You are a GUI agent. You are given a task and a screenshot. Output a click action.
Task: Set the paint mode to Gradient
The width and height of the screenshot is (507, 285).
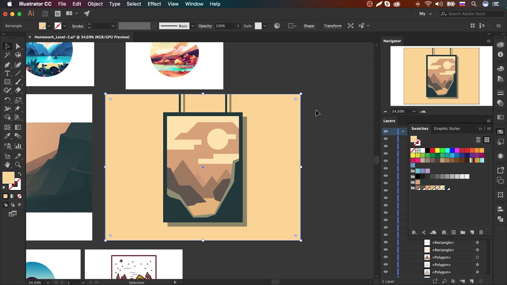12,196
